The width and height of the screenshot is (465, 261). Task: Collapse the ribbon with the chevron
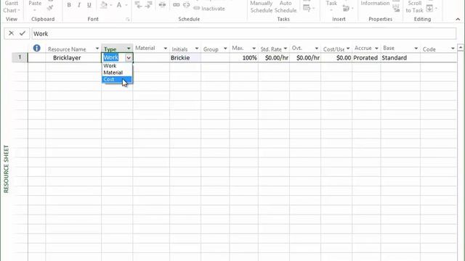(x=458, y=20)
